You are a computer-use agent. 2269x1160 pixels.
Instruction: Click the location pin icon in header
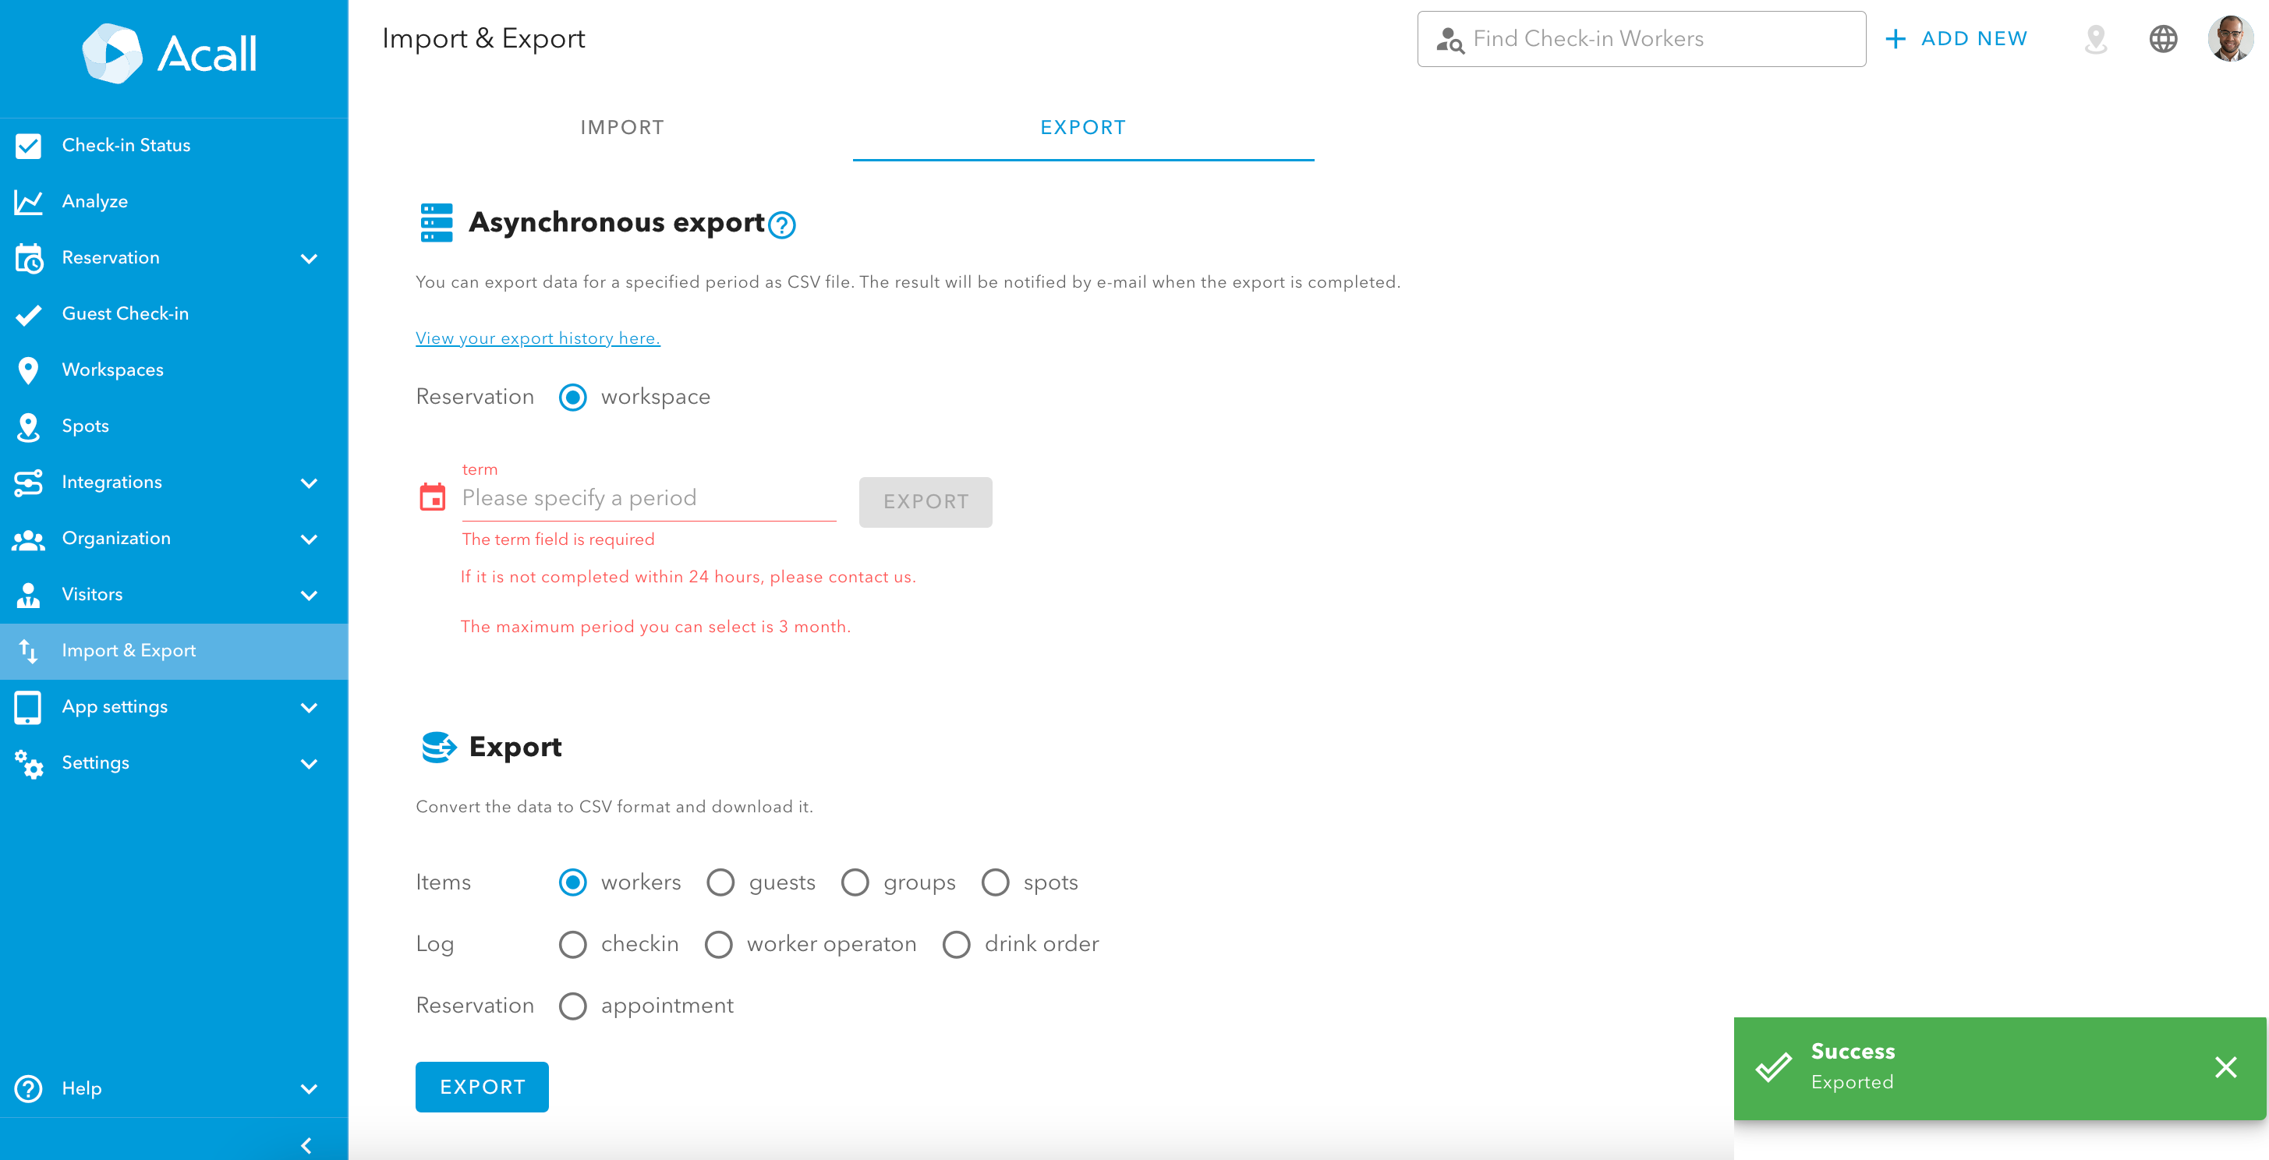click(x=2095, y=39)
